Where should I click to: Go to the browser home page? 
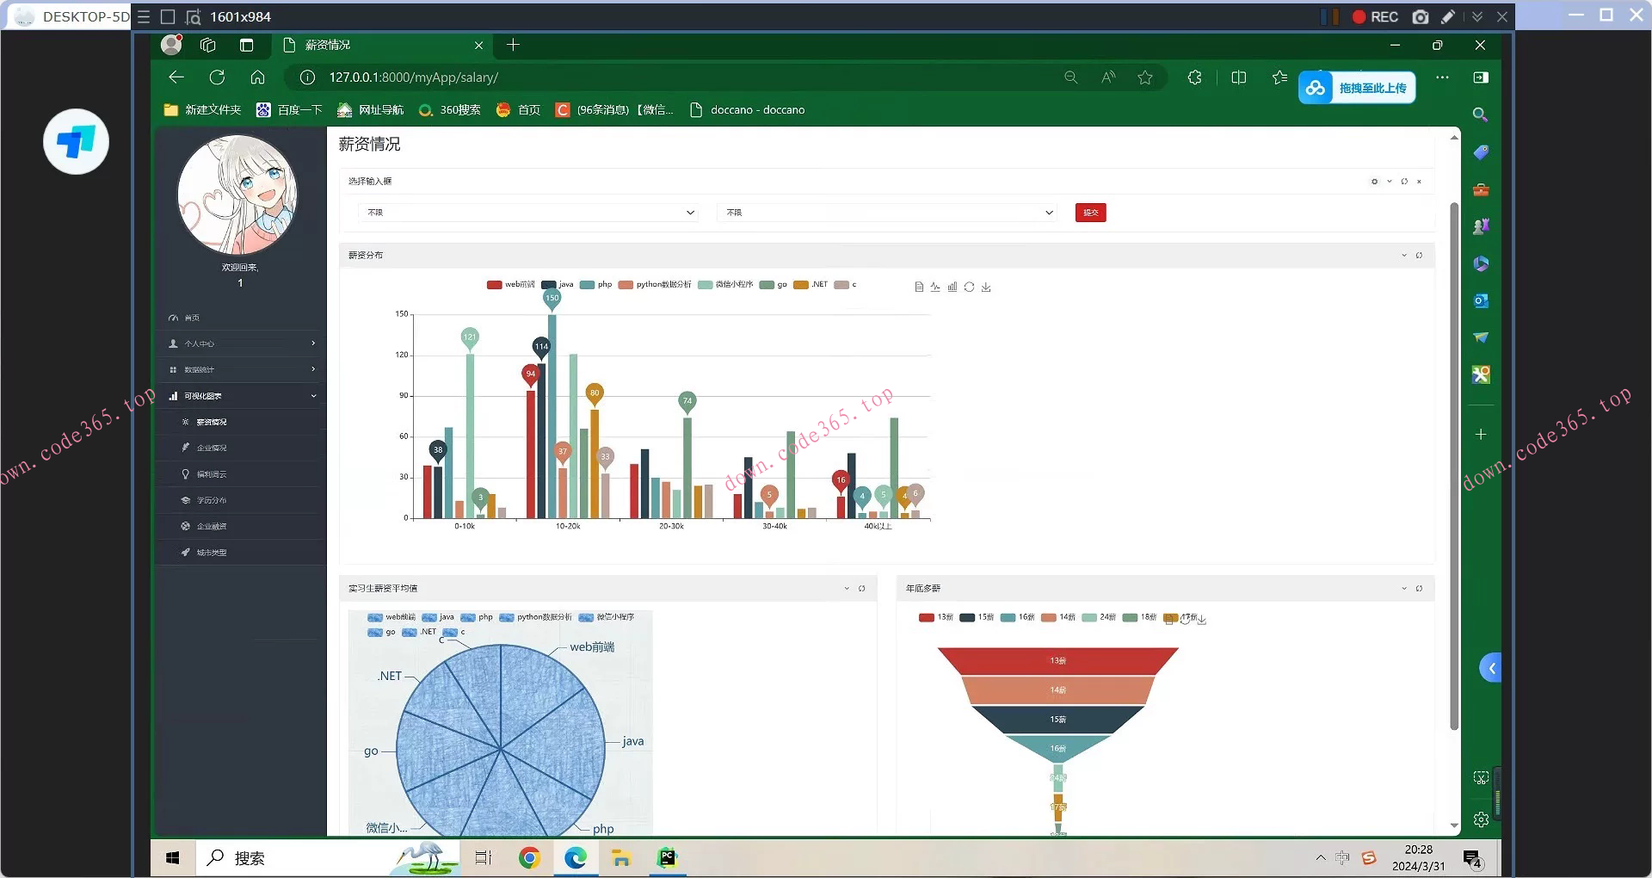[x=257, y=77]
